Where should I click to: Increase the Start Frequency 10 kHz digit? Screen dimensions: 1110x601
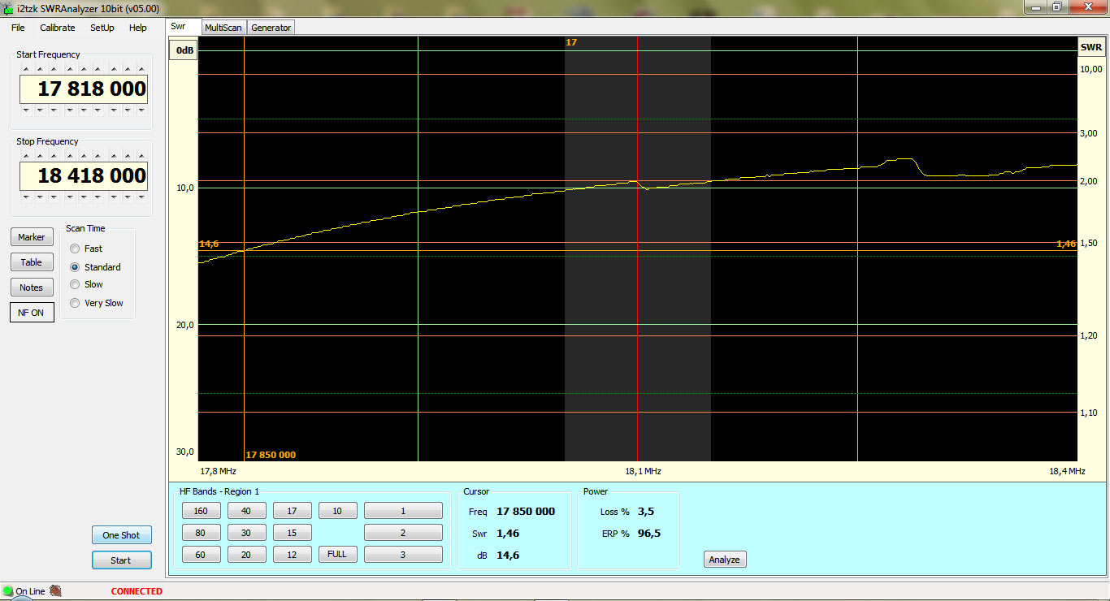(84, 69)
